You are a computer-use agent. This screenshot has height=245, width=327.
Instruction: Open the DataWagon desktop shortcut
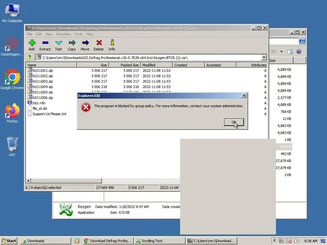point(12,46)
